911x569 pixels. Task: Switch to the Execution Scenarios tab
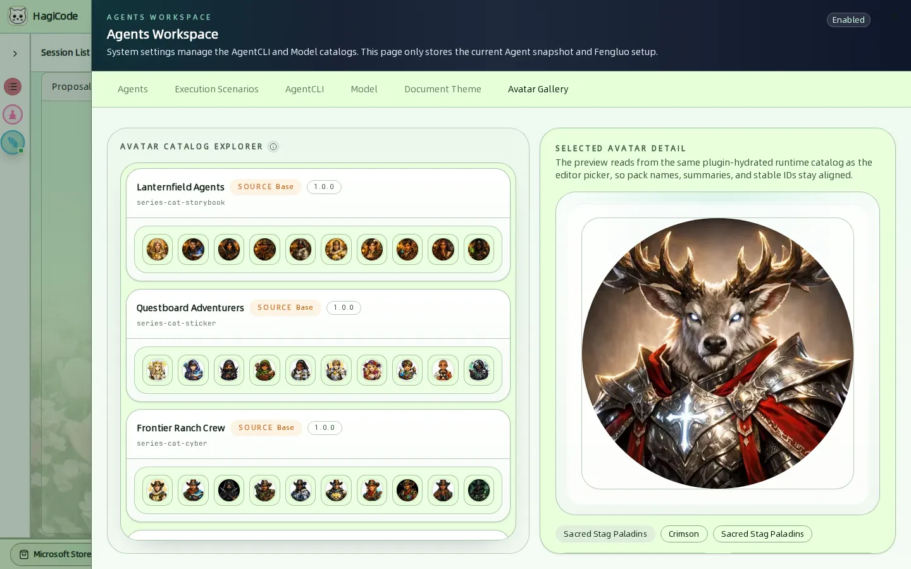pyautogui.click(x=216, y=89)
